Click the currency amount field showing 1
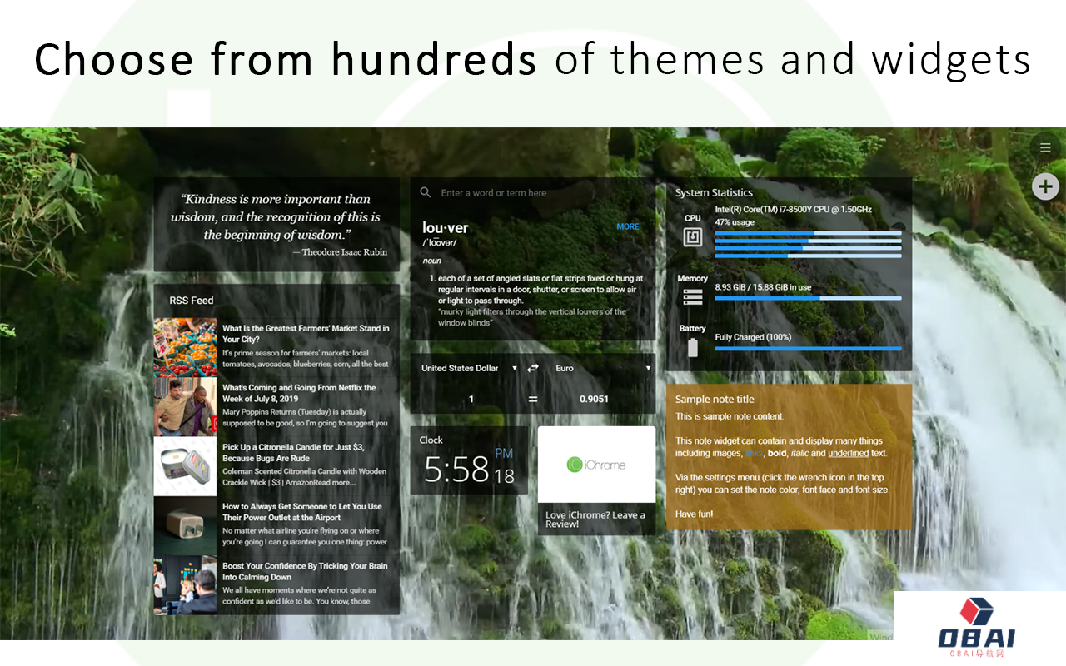 (471, 399)
